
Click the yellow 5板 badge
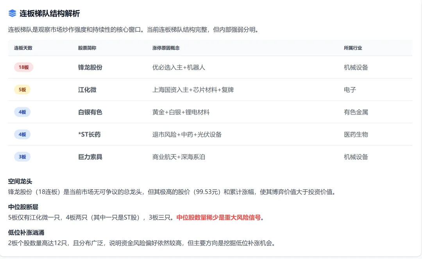(x=22, y=89)
